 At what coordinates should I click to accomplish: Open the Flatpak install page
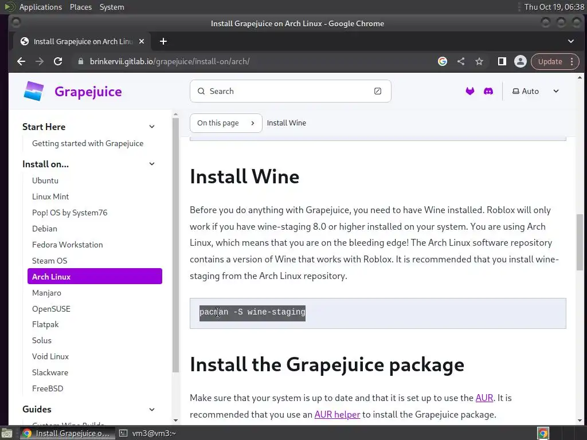[x=45, y=324]
